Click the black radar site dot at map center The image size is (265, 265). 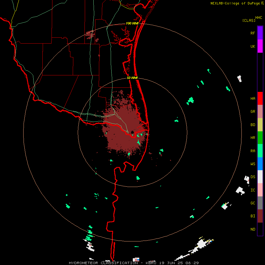[132, 132]
